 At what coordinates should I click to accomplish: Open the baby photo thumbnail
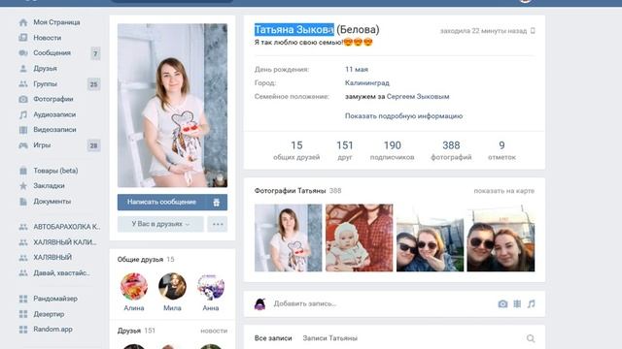pyautogui.click(x=359, y=238)
